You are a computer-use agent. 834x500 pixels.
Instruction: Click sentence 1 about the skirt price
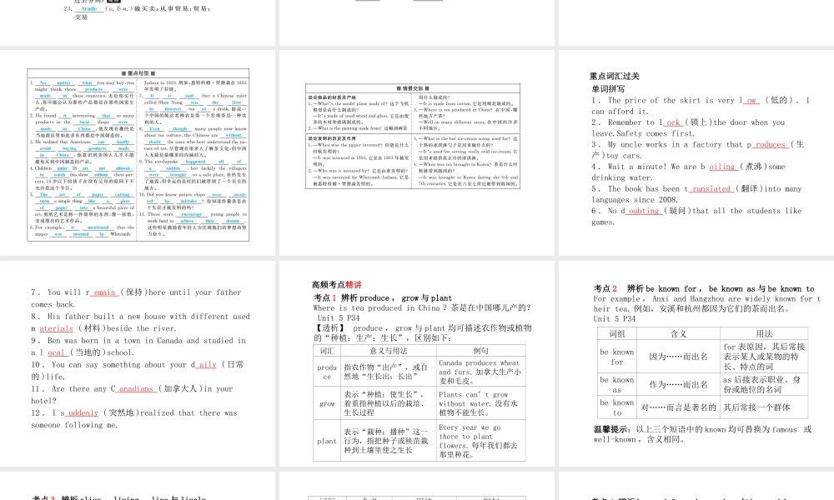point(701,106)
